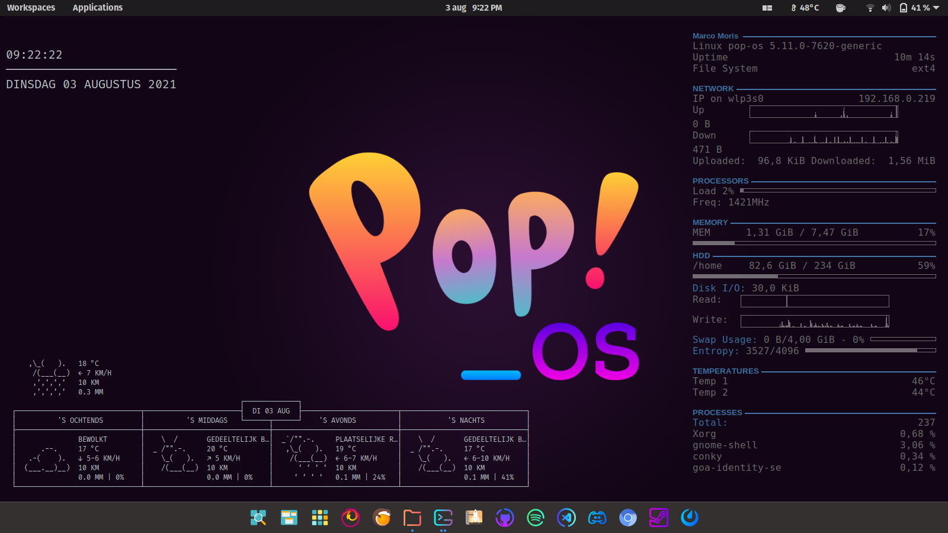Open the 3 aug 9:22 PM clock menu
This screenshot has height=533, width=948.
(474, 8)
